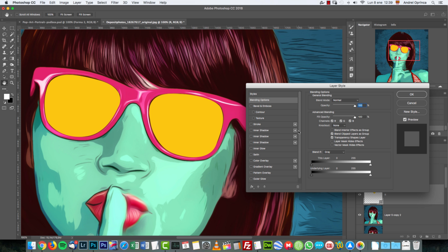Select the Type tool
Screen dimensions: 448x252
pos(12,70)
